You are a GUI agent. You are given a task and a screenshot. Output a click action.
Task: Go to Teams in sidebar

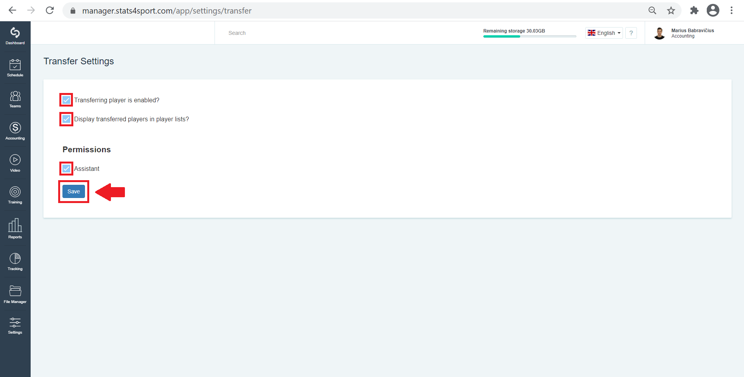click(x=15, y=99)
